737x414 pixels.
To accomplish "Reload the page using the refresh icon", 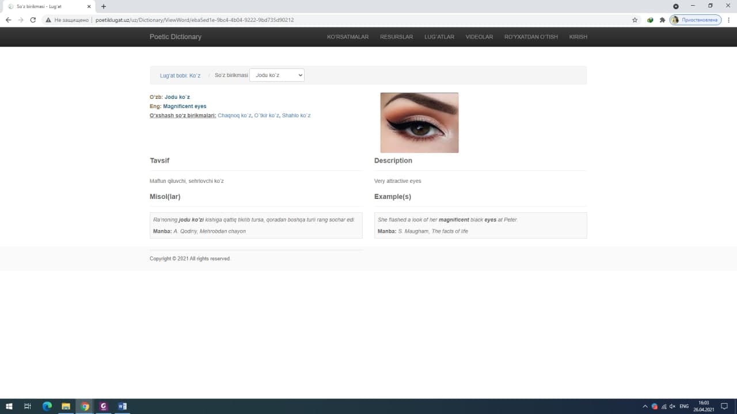I will (33, 20).
